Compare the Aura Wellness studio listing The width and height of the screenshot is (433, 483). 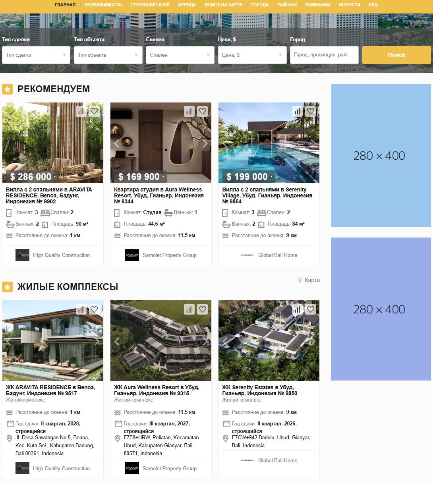189,111
